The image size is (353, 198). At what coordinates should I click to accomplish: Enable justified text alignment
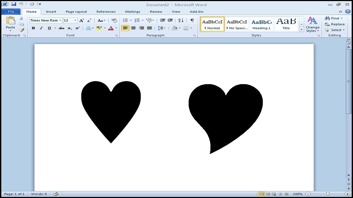pyautogui.click(x=149, y=28)
